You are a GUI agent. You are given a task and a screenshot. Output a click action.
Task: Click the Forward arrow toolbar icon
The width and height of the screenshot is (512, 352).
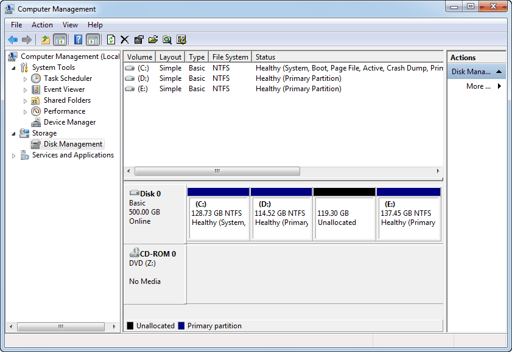27,40
